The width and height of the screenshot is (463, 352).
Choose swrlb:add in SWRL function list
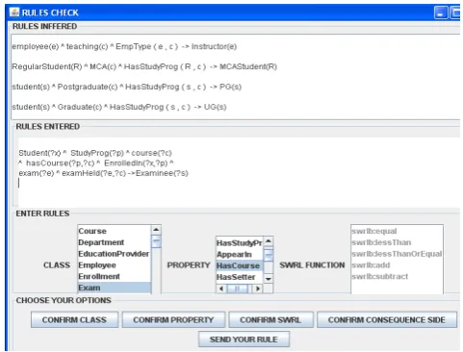pyautogui.click(x=397, y=265)
